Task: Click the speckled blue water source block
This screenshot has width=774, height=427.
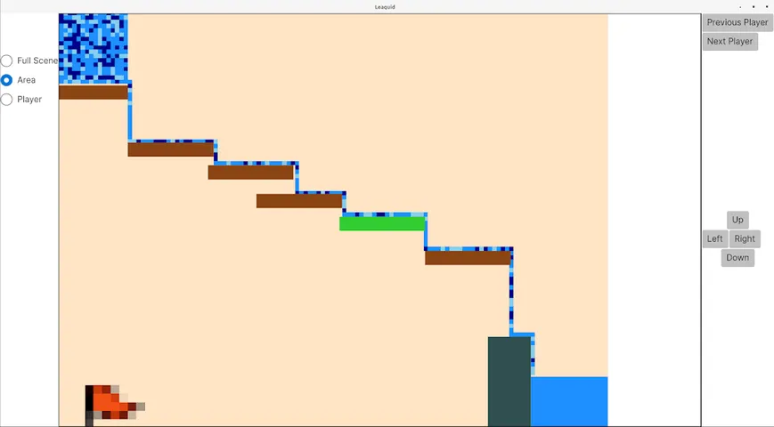Action: click(x=93, y=48)
